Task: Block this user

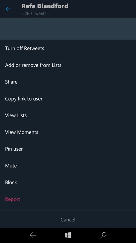Action: (x=11, y=183)
